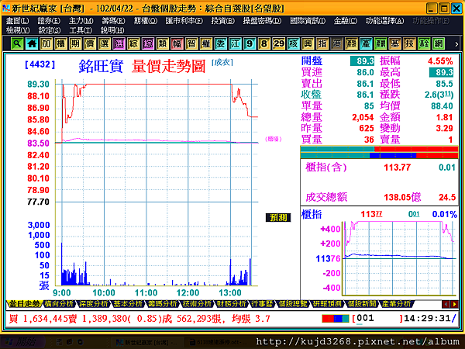465x349 pixels.
Task: Click the red 幅 toolbar icon
Action: [x=177, y=44]
